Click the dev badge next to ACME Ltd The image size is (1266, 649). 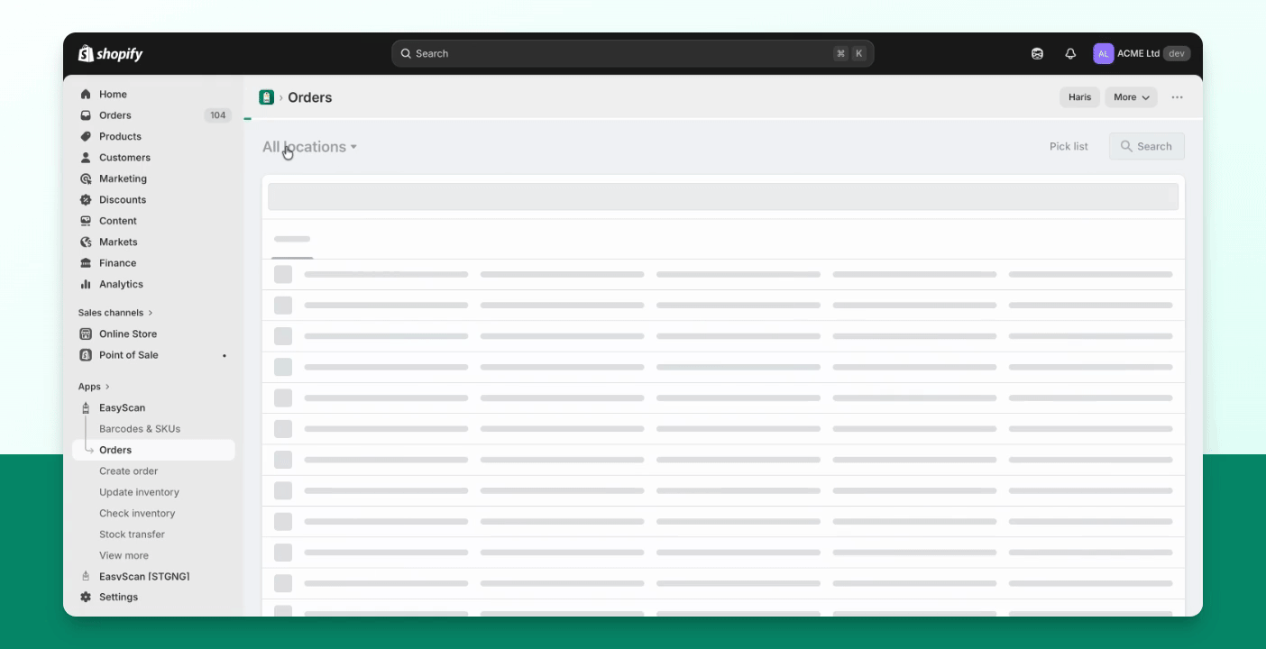click(1177, 54)
